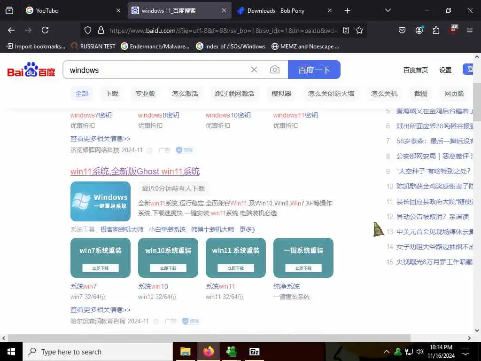Click the vertical page scrollbar thumb
This screenshot has height=361, width=481.
click(477, 102)
